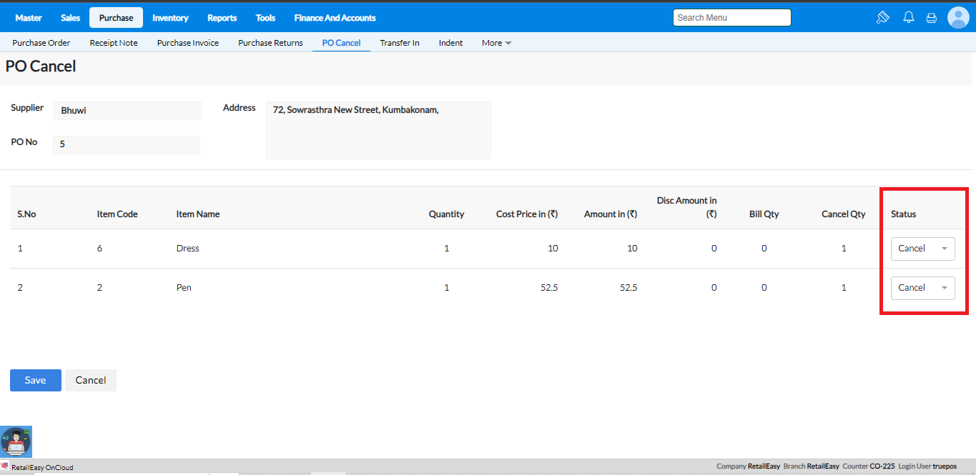
Task: Click the PO No field
Action: click(127, 144)
